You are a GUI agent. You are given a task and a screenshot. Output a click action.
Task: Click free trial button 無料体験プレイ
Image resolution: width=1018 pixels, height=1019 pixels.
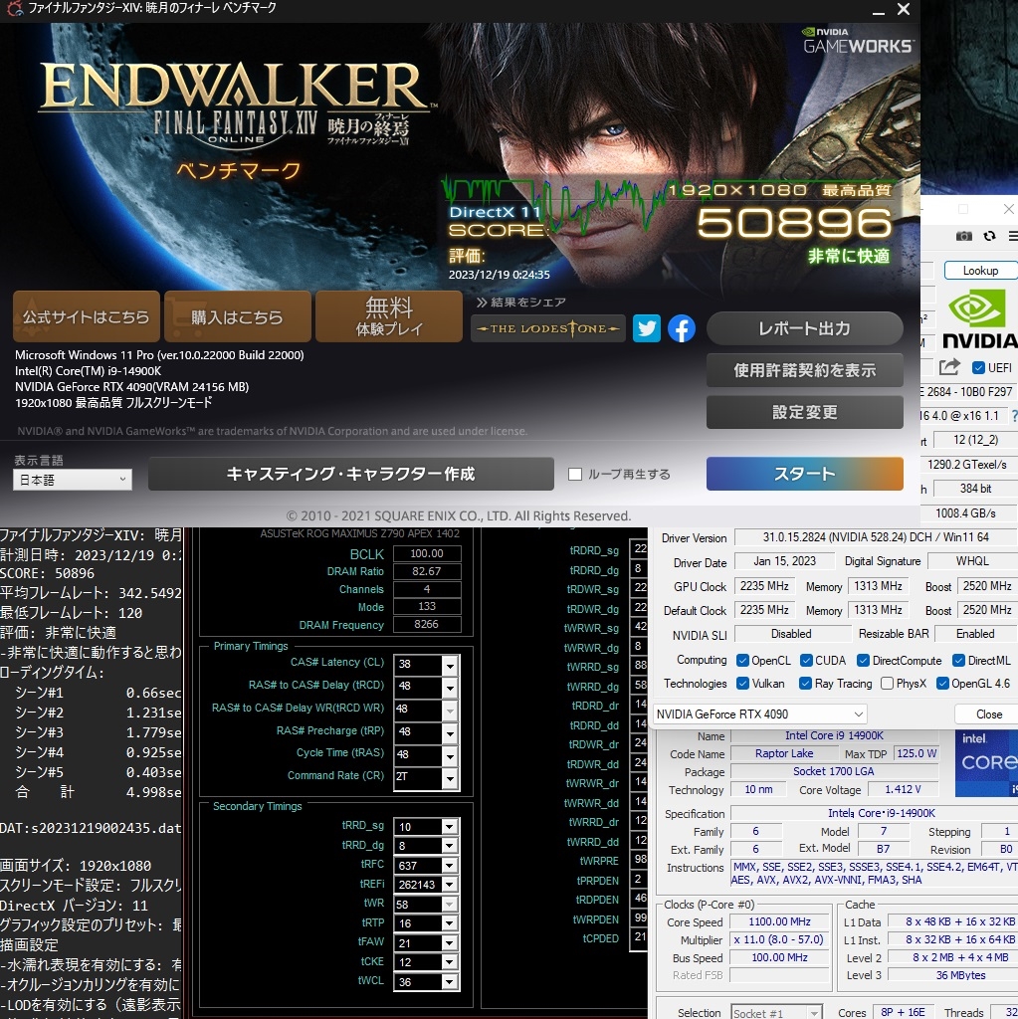tap(389, 317)
